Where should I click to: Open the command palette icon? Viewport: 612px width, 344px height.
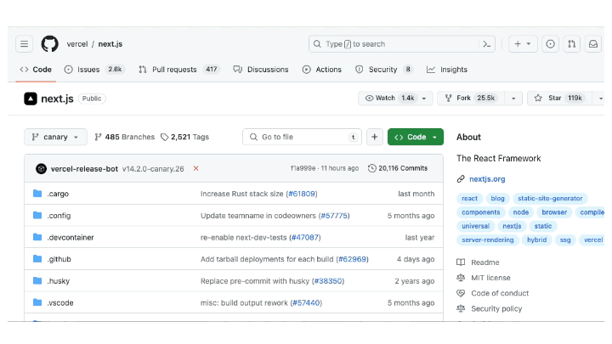488,44
